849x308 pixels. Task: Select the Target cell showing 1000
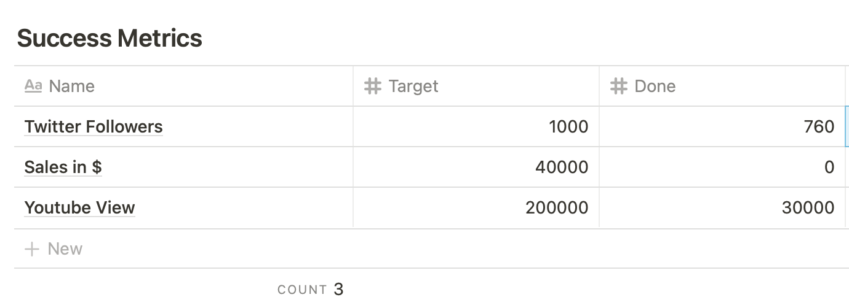pyautogui.click(x=476, y=126)
